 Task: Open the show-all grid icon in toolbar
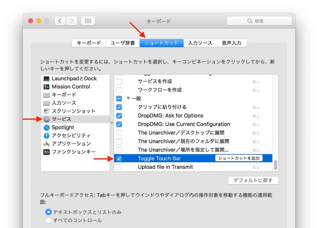point(88,21)
